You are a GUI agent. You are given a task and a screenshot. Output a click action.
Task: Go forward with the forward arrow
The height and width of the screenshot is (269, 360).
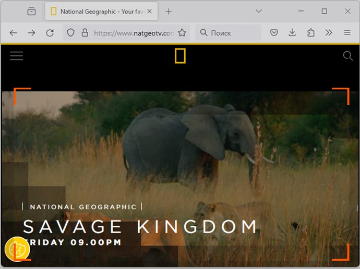[x=31, y=33]
